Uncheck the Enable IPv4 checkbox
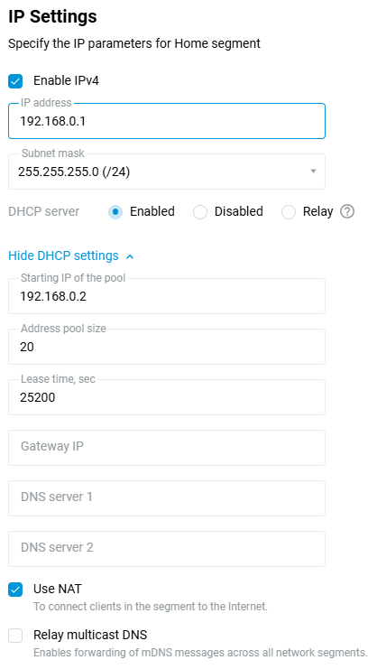 pos(15,81)
